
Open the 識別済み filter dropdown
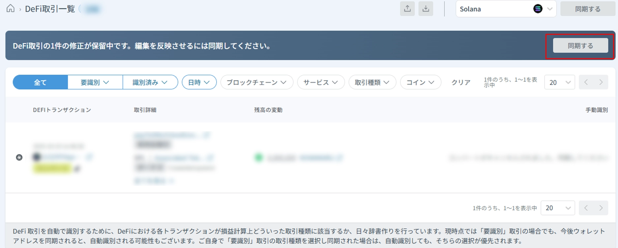(150, 82)
